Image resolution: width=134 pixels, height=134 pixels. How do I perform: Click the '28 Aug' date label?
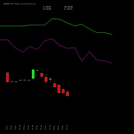50,127
